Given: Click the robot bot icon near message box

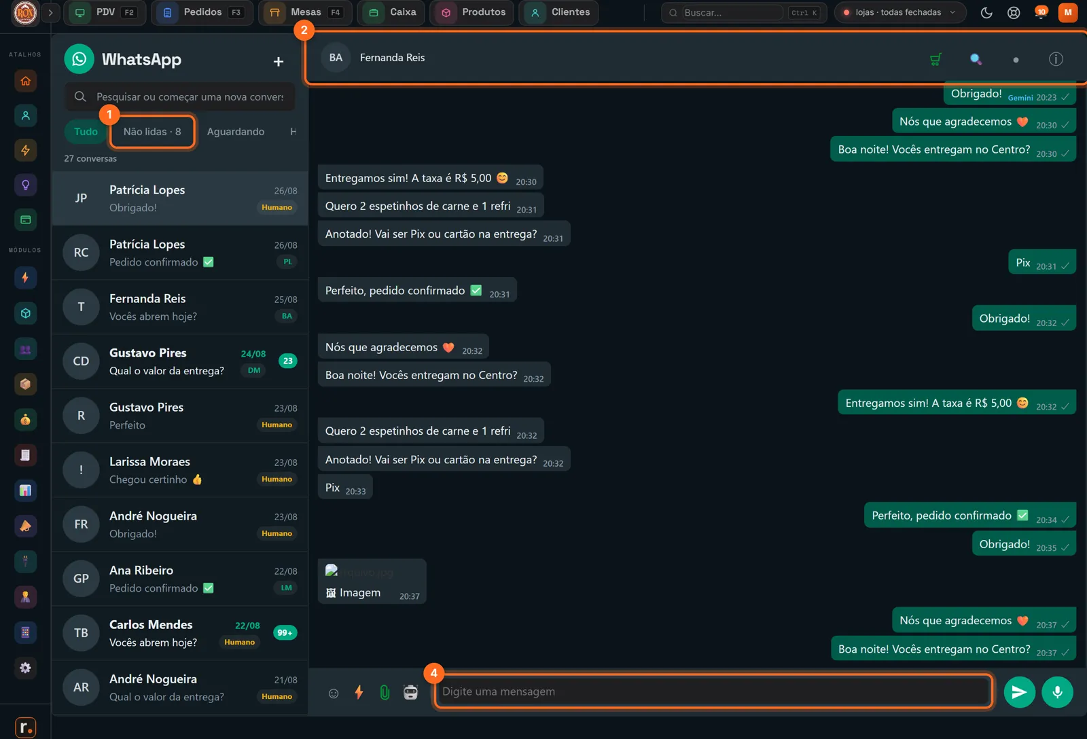Looking at the screenshot, I should pyautogui.click(x=410, y=692).
